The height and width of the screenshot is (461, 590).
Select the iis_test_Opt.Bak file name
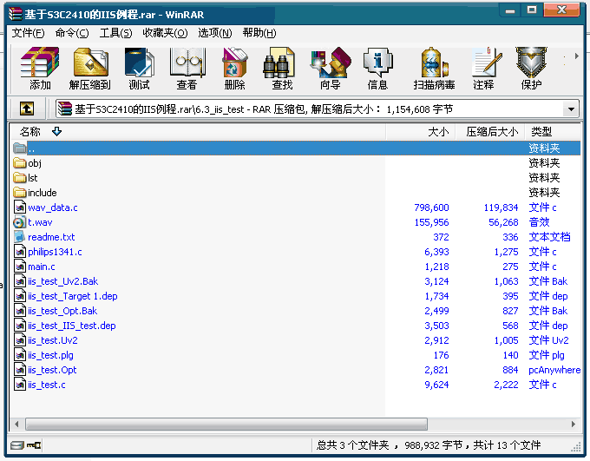tap(62, 311)
